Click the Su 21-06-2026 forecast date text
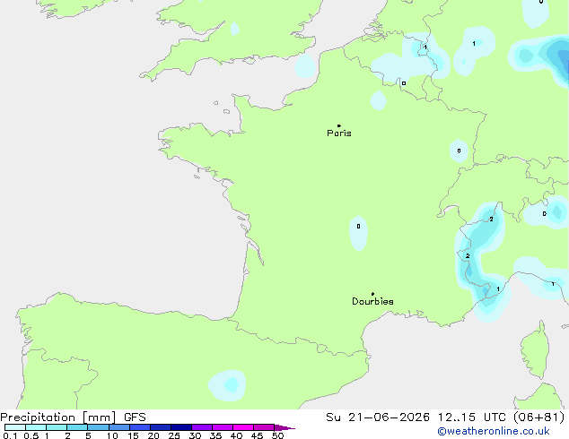 pyautogui.click(x=378, y=417)
